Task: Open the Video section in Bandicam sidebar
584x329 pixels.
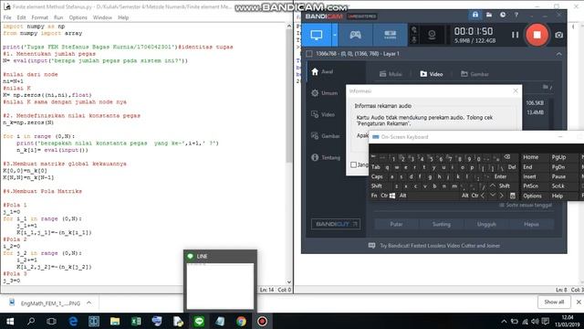Action: point(323,114)
